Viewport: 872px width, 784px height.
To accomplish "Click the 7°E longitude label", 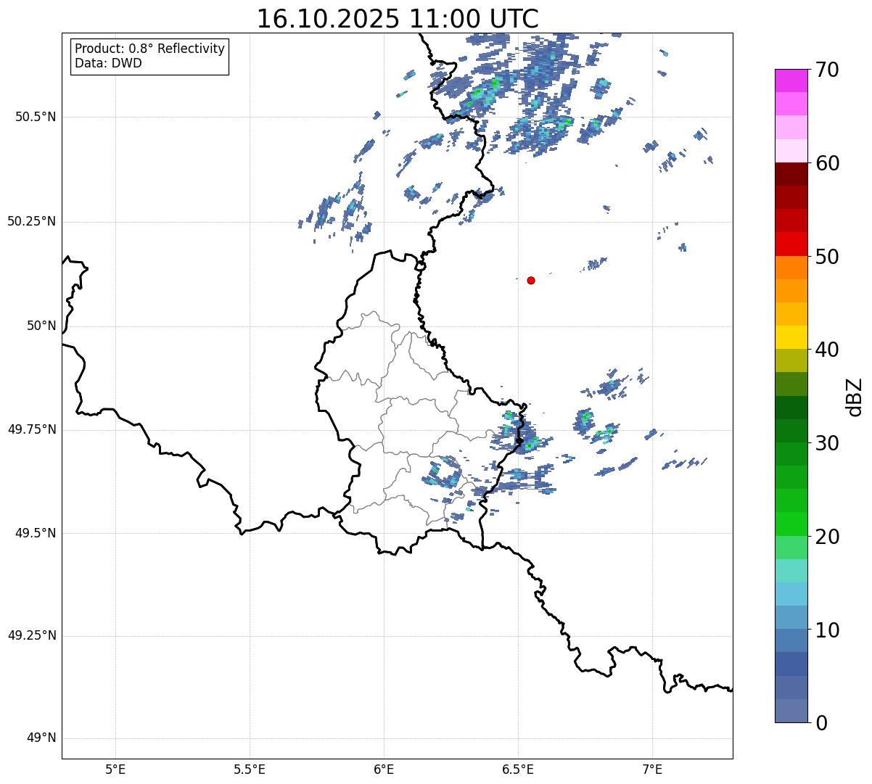I will pyautogui.click(x=652, y=769).
